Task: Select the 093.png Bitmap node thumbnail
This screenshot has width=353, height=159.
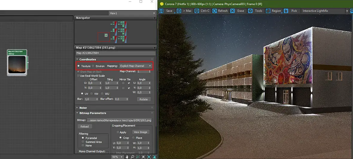Action: tap(17, 65)
